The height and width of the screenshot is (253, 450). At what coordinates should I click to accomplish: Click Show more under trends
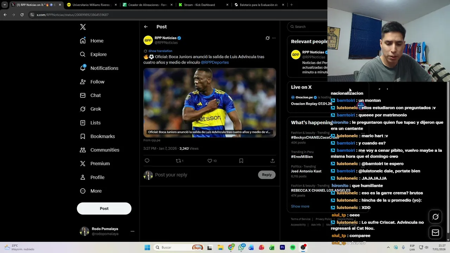(x=300, y=206)
